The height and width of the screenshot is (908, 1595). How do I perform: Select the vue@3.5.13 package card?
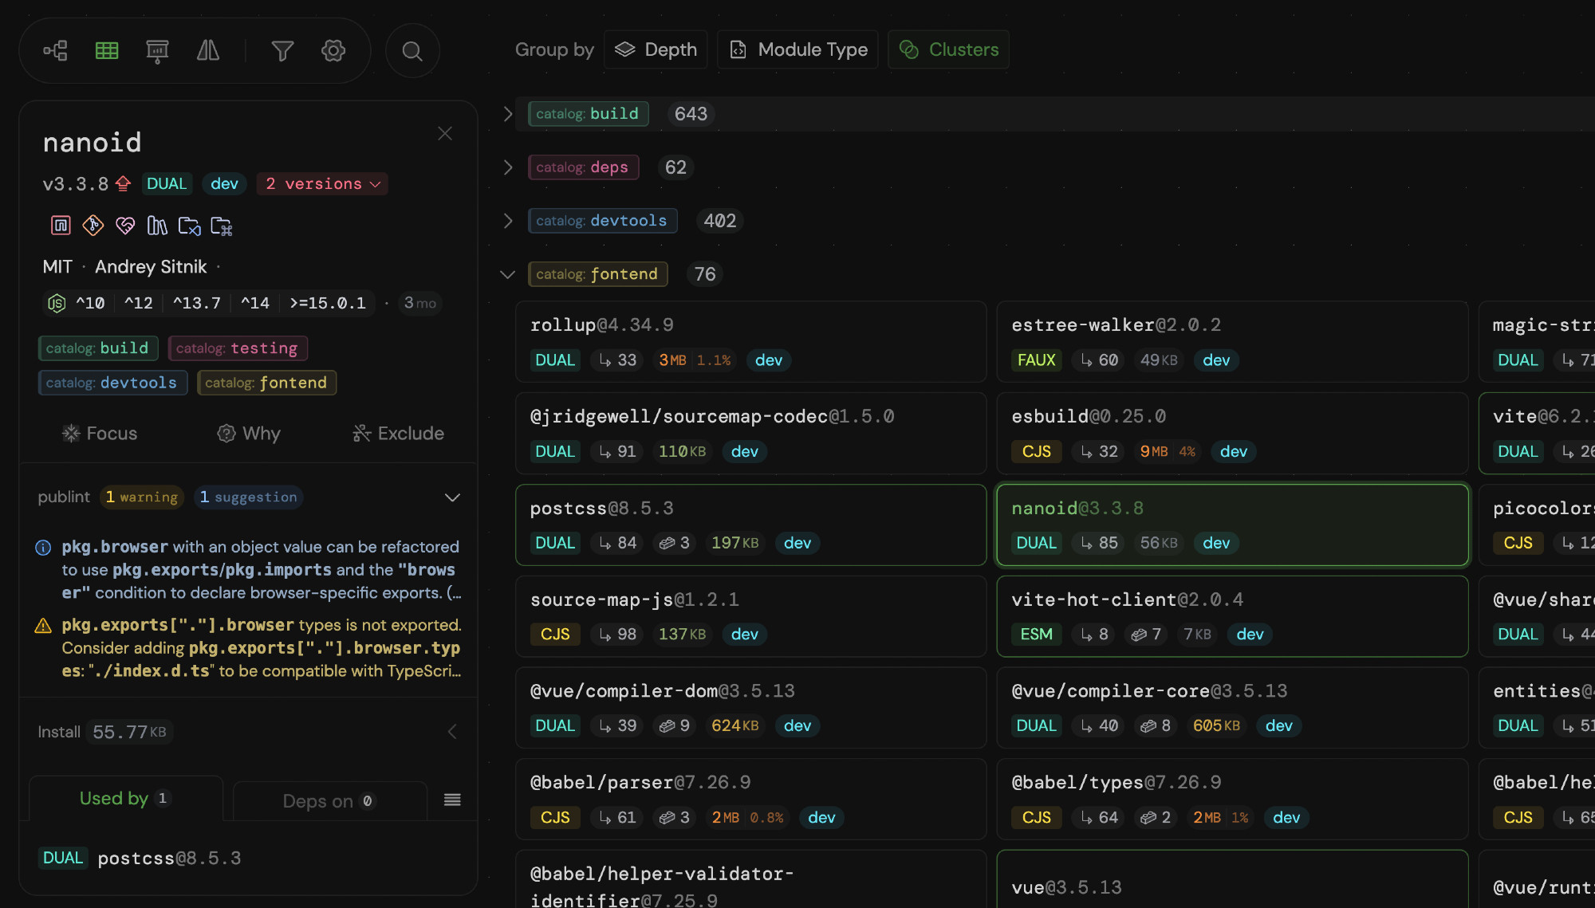tap(1232, 879)
